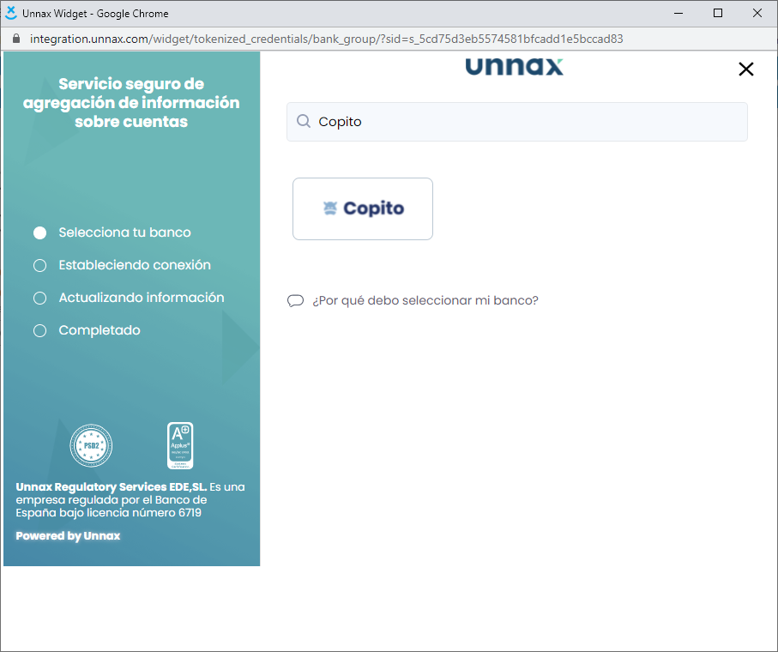Image resolution: width=778 pixels, height=652 pixels.
Task: Click 'Unnax Regulatory Services EDE,SL.' text
Action: 112,486
